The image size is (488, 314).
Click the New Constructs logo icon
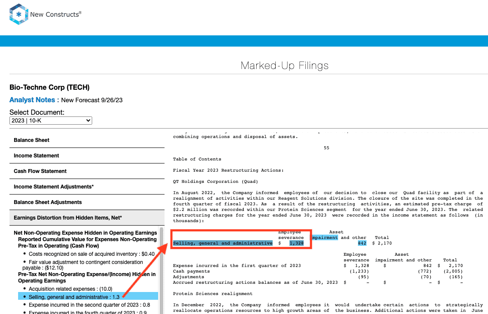point(19,14)
